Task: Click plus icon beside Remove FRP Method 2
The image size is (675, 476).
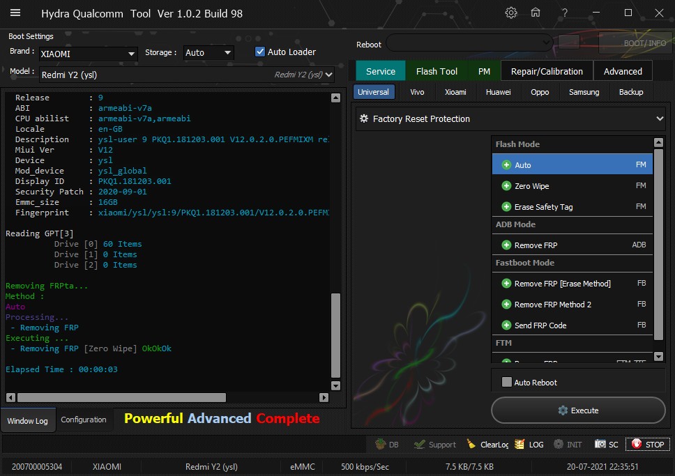Action: [507, 305]
